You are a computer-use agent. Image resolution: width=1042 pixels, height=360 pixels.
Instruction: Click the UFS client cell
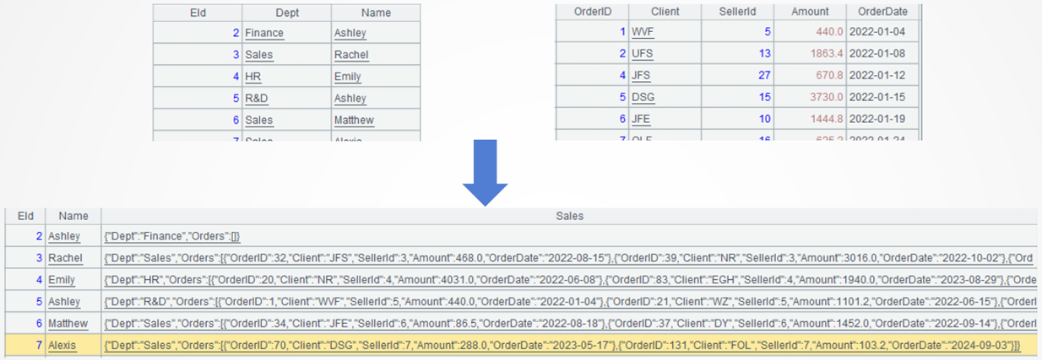[x=643, y=53]
